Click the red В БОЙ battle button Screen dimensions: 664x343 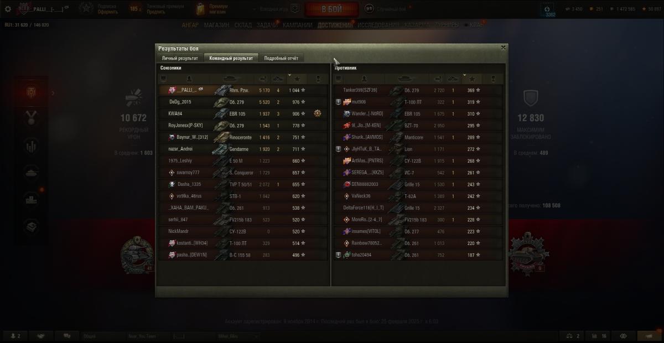point(331,9)
